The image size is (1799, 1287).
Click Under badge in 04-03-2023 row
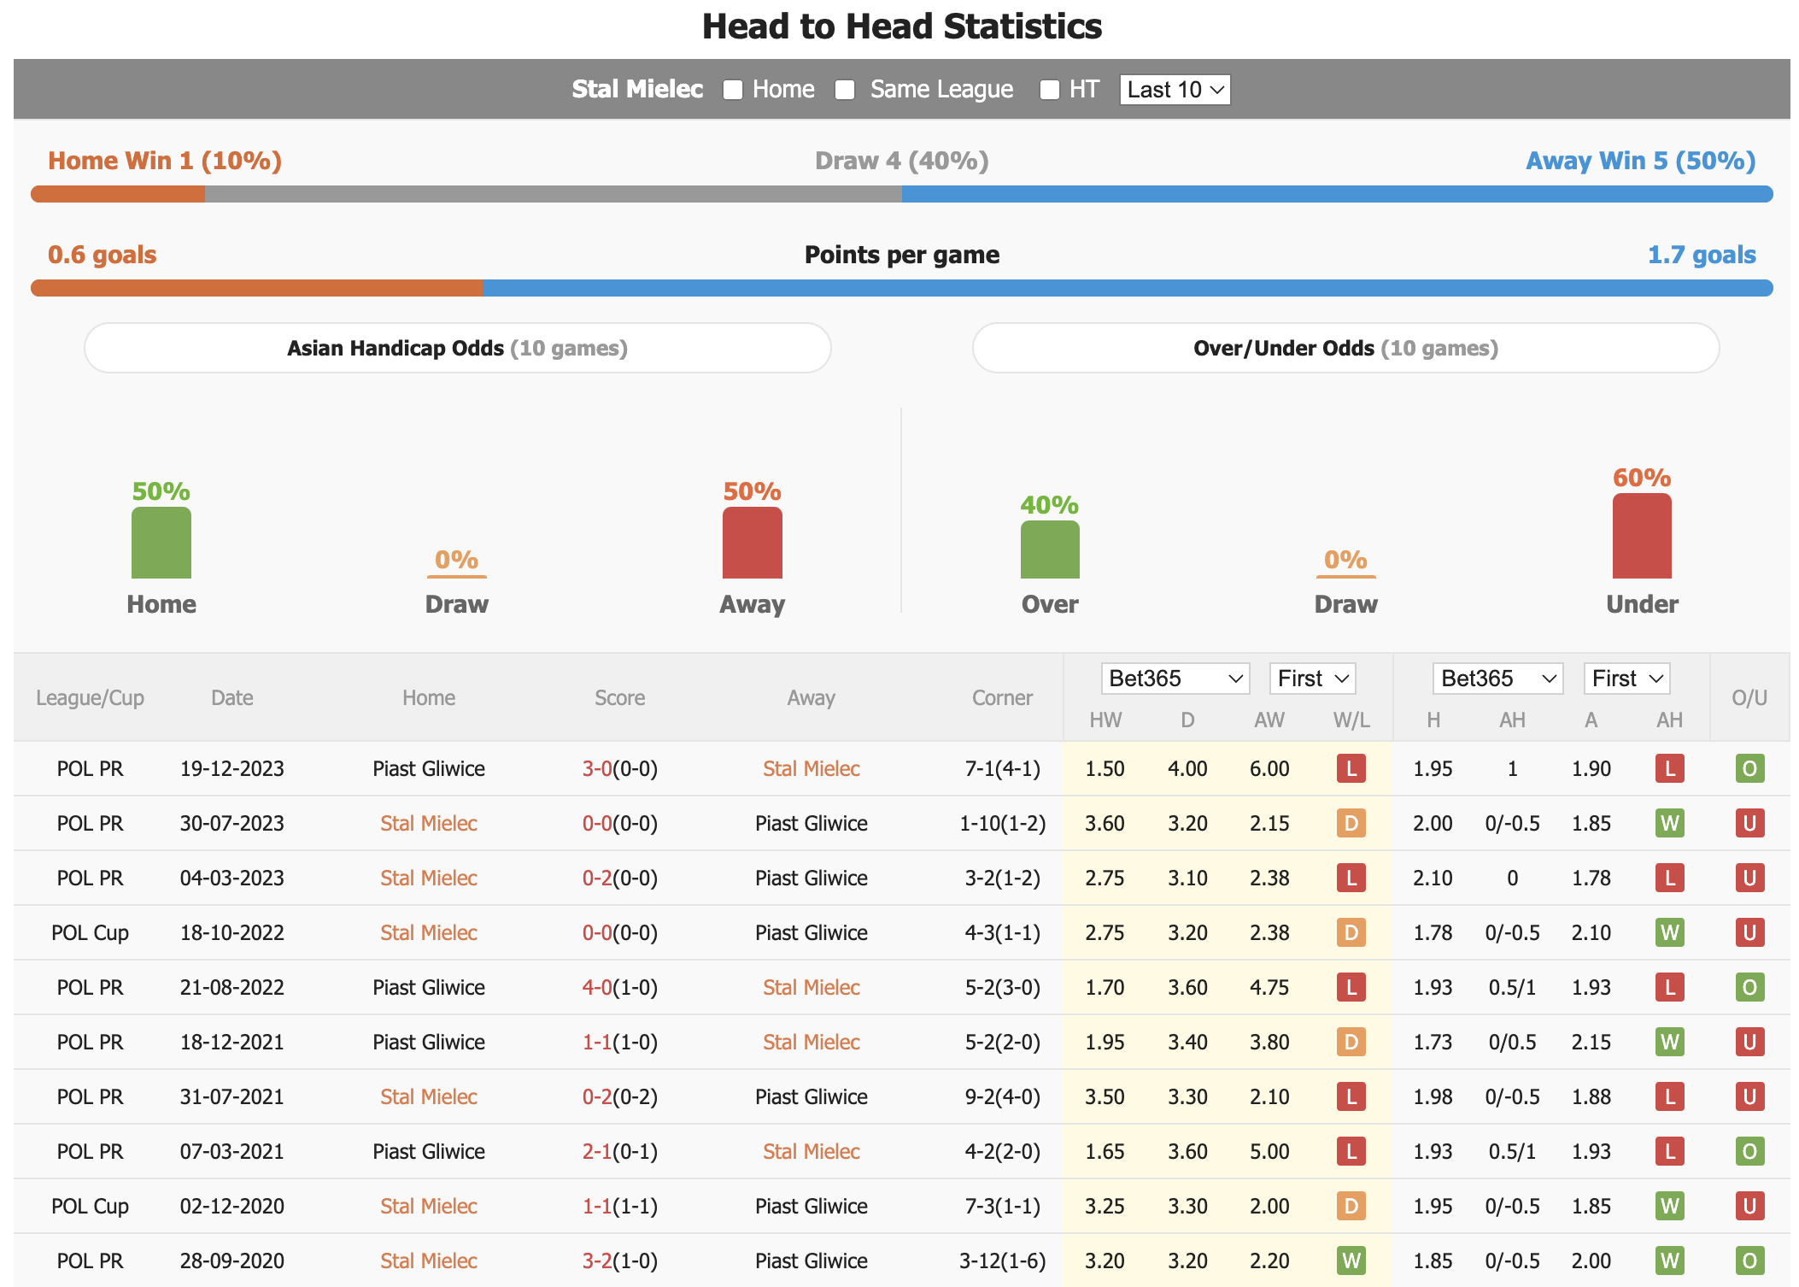pos(1749,878)
